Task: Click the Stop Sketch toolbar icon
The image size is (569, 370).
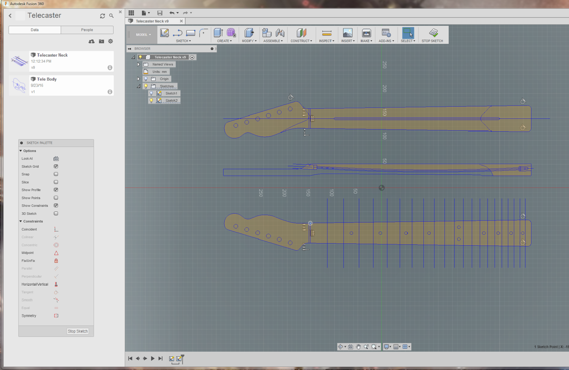Action: (433, 33)
